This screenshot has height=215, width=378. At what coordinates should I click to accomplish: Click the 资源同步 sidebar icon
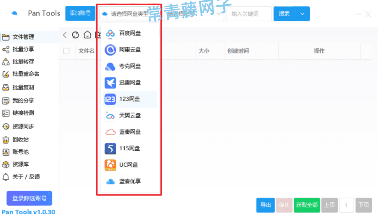tap(6, 126)
